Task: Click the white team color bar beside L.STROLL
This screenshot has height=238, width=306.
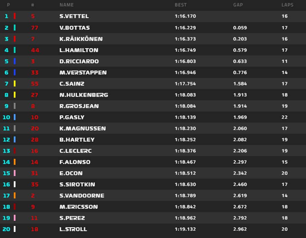Action: pyautogui.click(x=15, y=229)
